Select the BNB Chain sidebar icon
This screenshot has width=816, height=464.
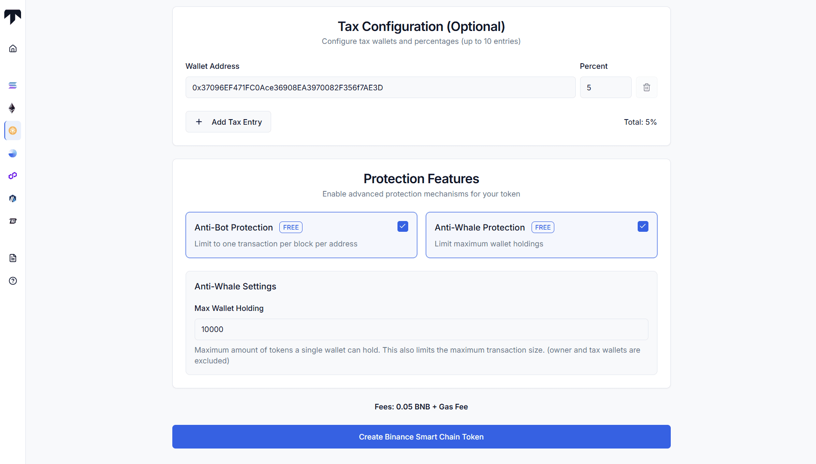click(13, 131)
